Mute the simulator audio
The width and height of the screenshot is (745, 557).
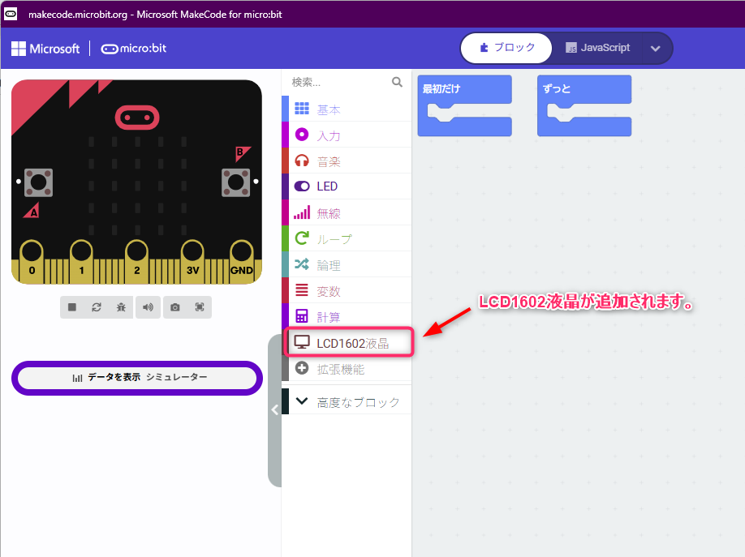149,307
